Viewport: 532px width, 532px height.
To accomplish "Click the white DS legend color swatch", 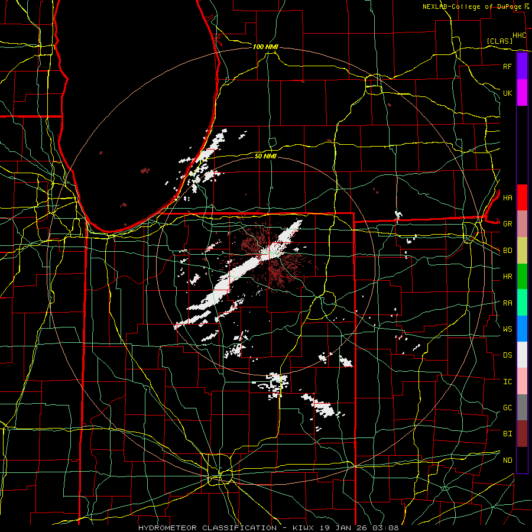I will 522,355.
